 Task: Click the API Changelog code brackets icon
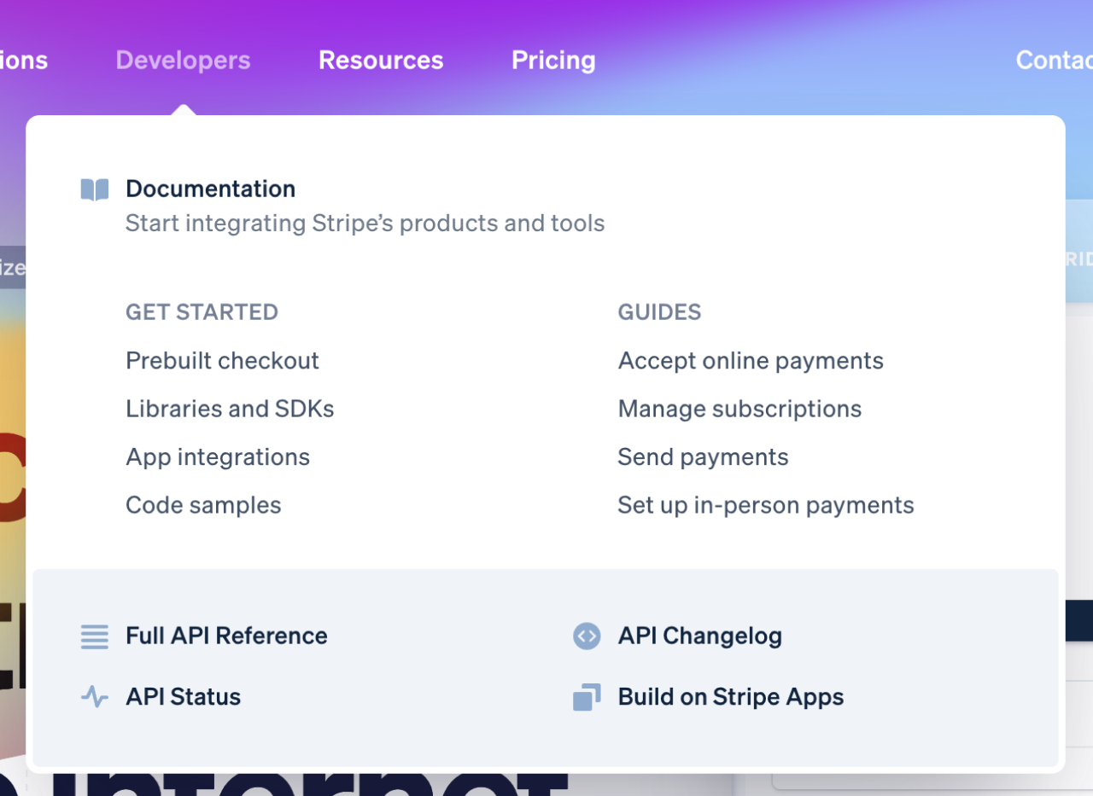click(x=587, y=636)
